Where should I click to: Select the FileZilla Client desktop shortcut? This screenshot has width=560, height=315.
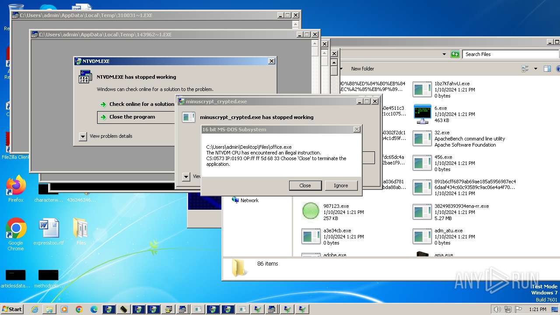tap(15, 147)
